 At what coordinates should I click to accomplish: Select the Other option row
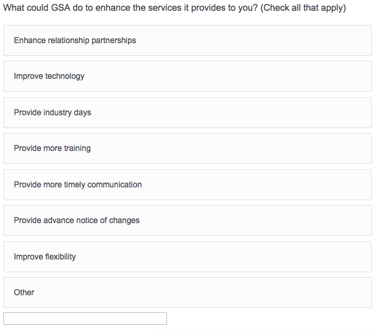[x=187, y=293]
